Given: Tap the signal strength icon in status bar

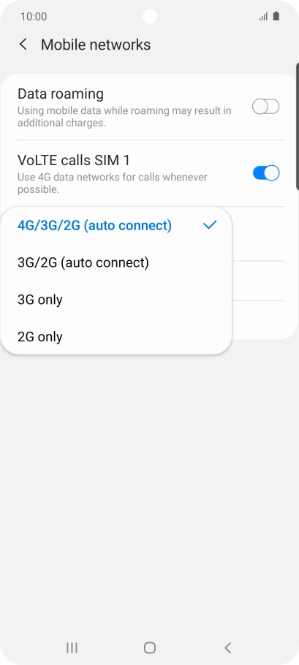Looking at the screenshot, I should [264, 17].
